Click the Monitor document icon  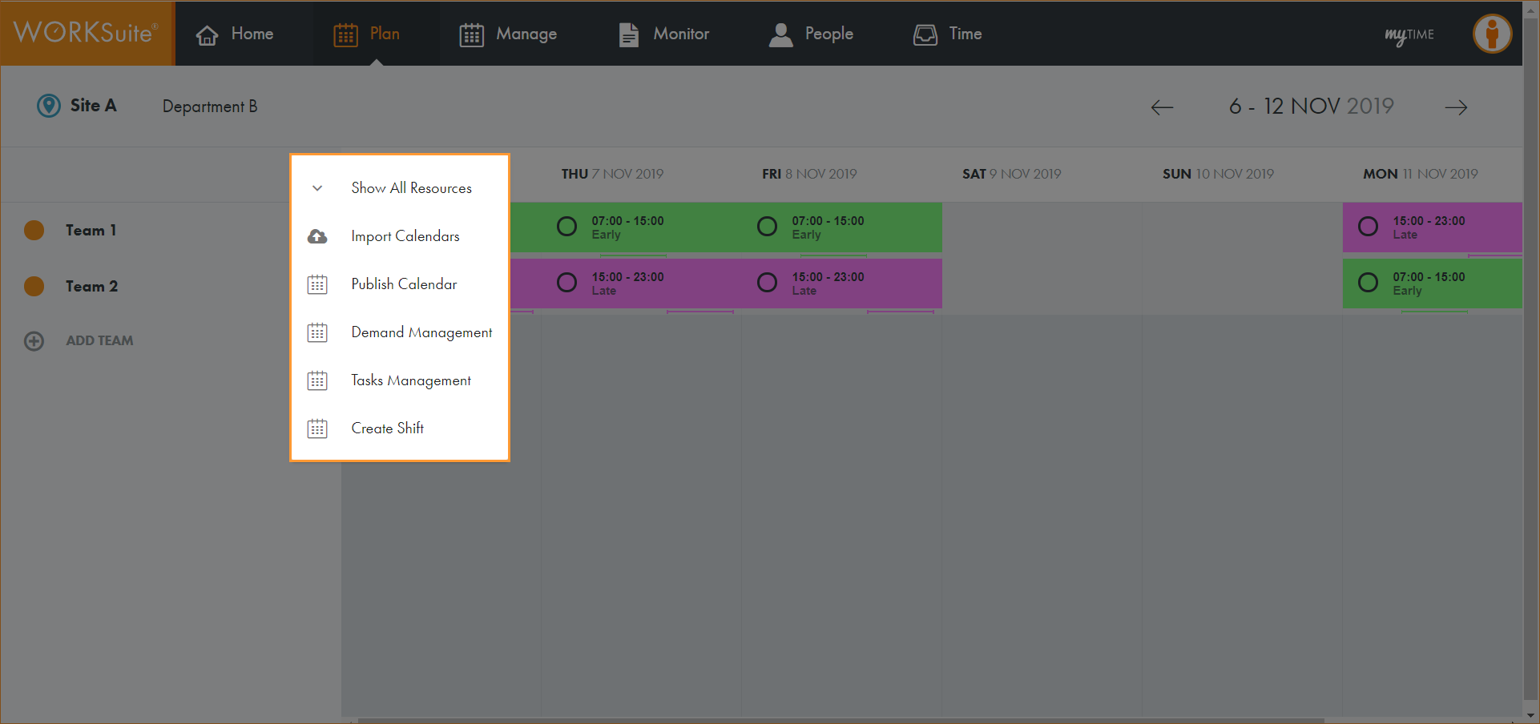[629, 34]
